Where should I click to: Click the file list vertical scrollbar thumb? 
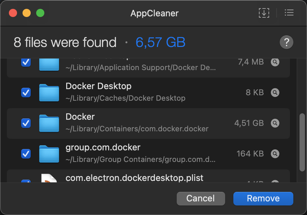302,142
